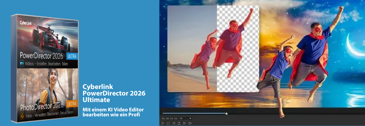Screen dimensions: 365x126
Task: Click the blue PowerDirector icon on the box
Action: (x=22, y=63)
